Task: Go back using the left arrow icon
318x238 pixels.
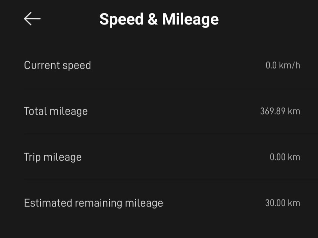Action: [x=32, y=19]
